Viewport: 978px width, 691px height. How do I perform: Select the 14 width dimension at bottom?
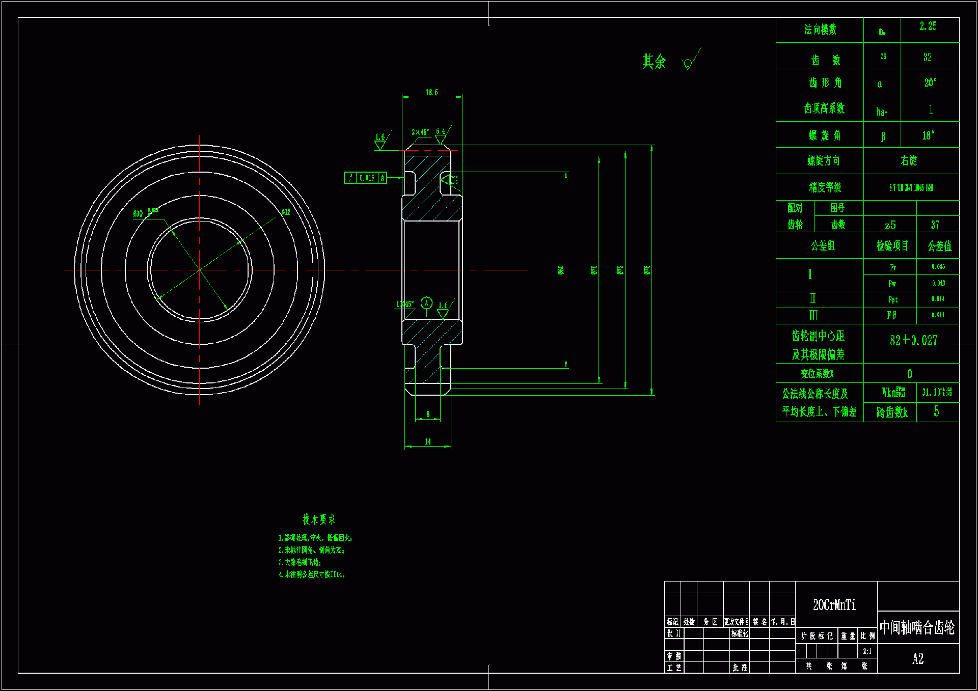click(428, 441)
